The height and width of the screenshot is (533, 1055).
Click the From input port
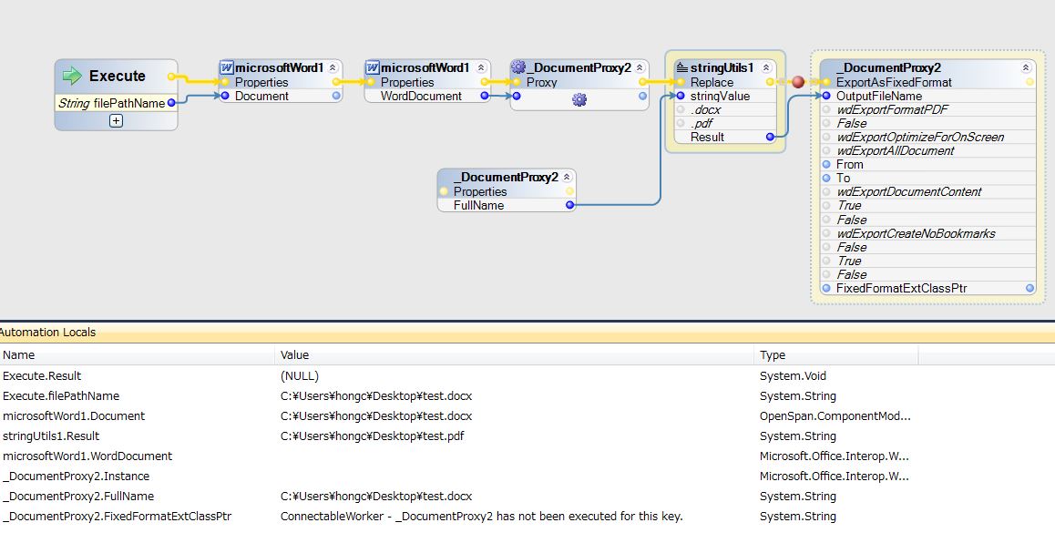pyautogui.click(x=826, y=165)
